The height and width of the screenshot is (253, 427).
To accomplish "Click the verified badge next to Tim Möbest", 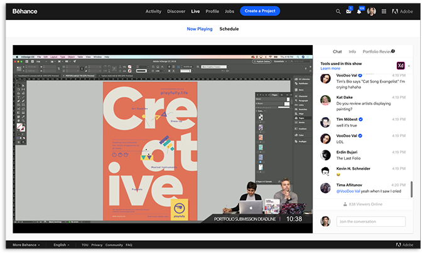I will 360,120.
